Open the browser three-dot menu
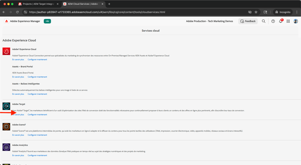The height and width of the screenshot is (165, 301). [297, 12]
